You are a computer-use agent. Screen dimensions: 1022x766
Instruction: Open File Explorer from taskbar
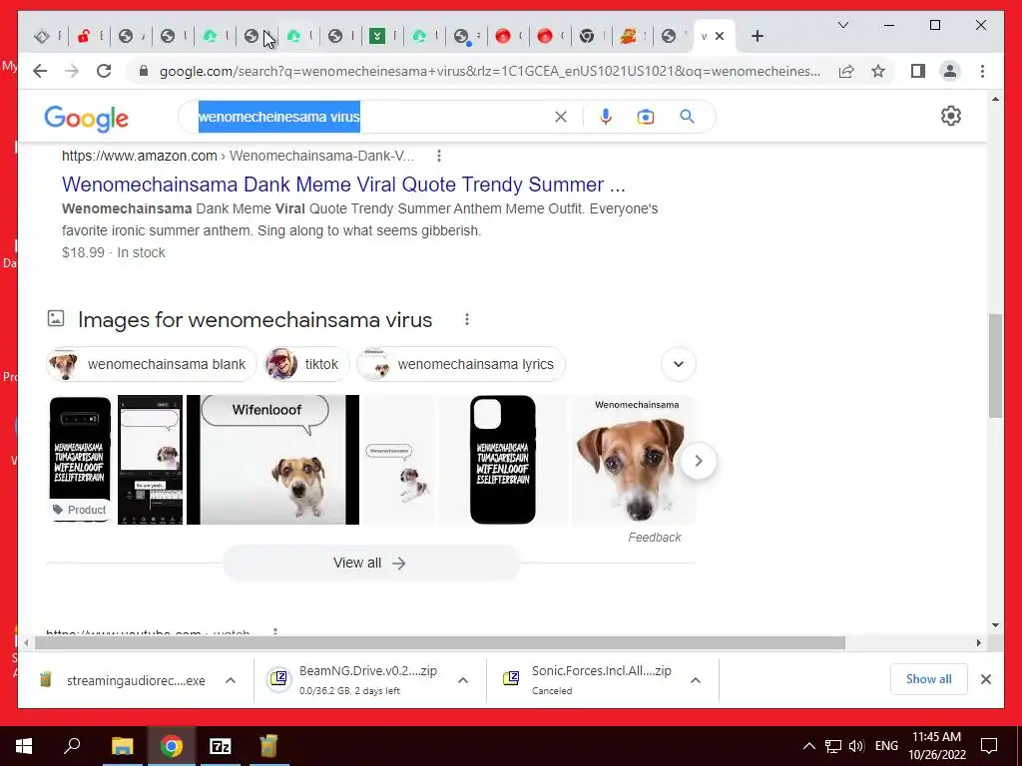coord(122,746)
